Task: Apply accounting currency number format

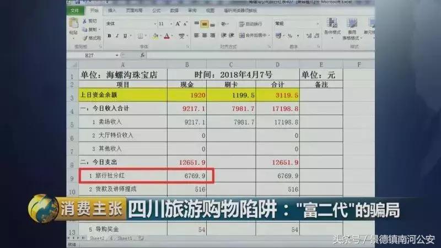Action: 278,36
